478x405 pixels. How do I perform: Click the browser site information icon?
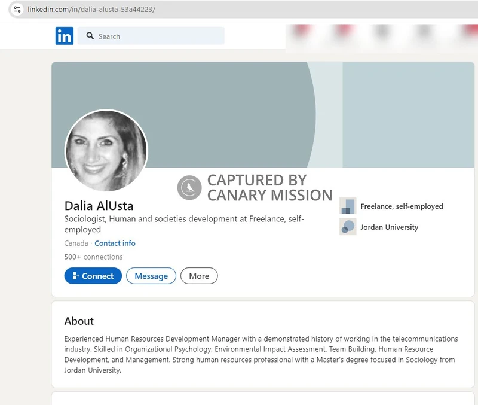click(17, 9)
